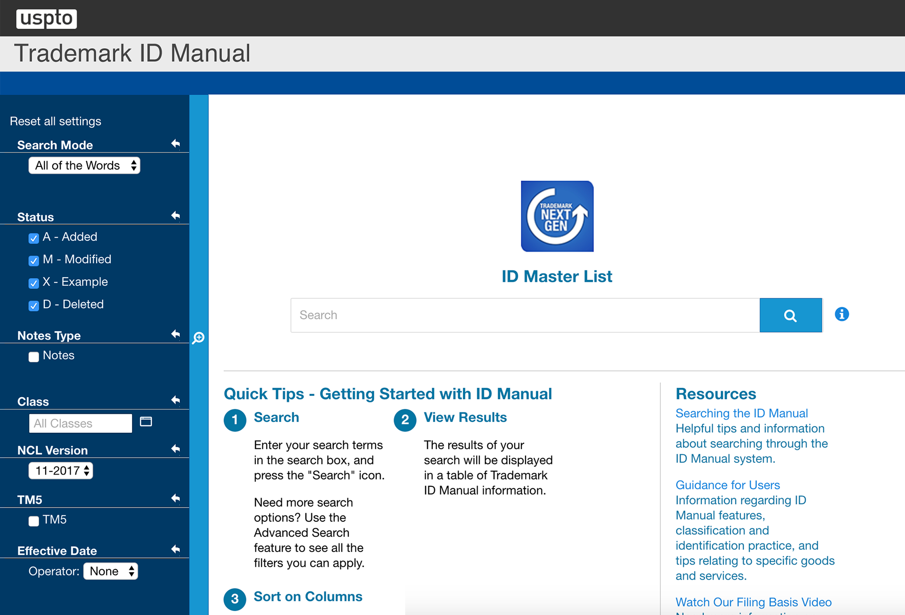905x615 pixels.
Task: Open Watch Our Filing Basis Video link
Action: (753, 602)
